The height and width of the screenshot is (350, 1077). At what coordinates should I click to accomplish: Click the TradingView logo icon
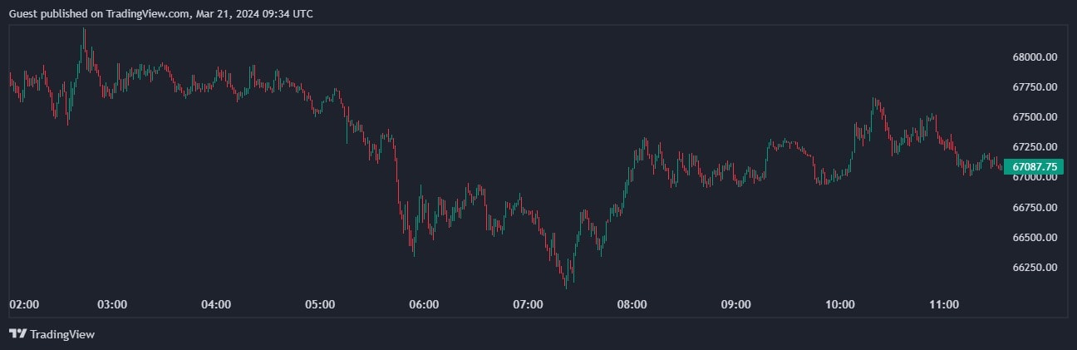(17, 334)
